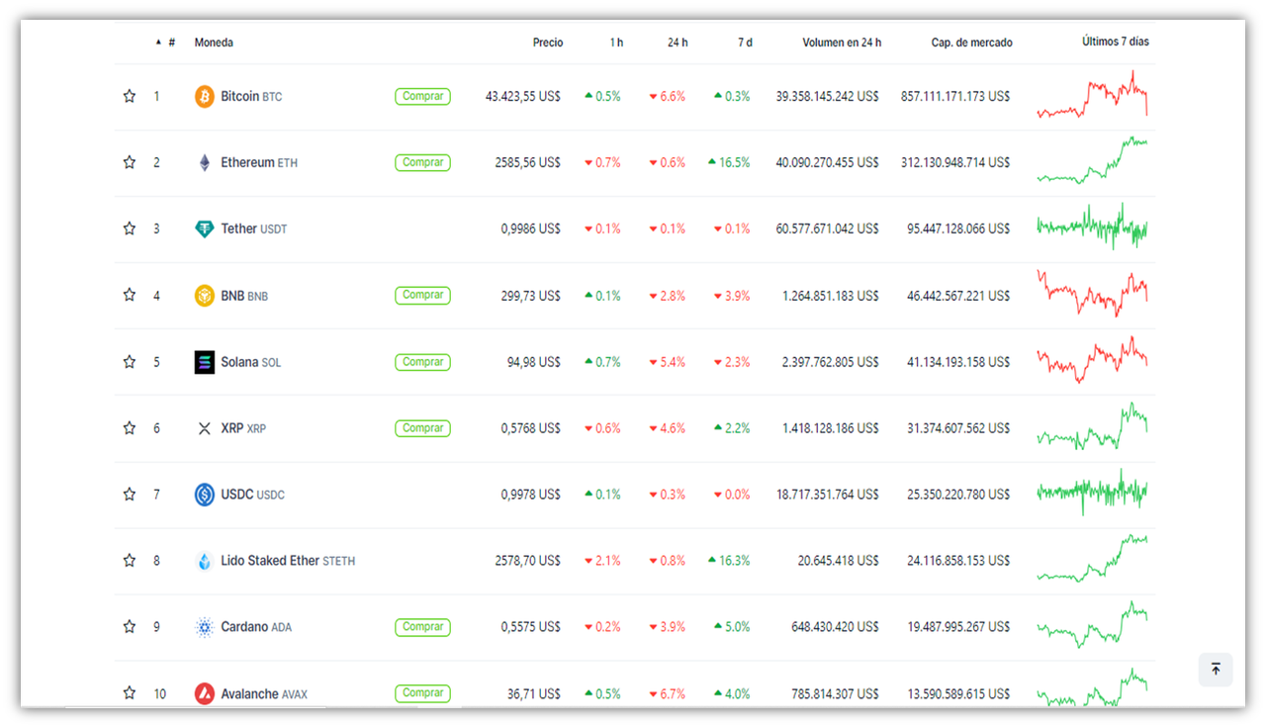Click Ethereum 7 d change 16.5%
1266x728 pixels.
[x=729, y=162]
